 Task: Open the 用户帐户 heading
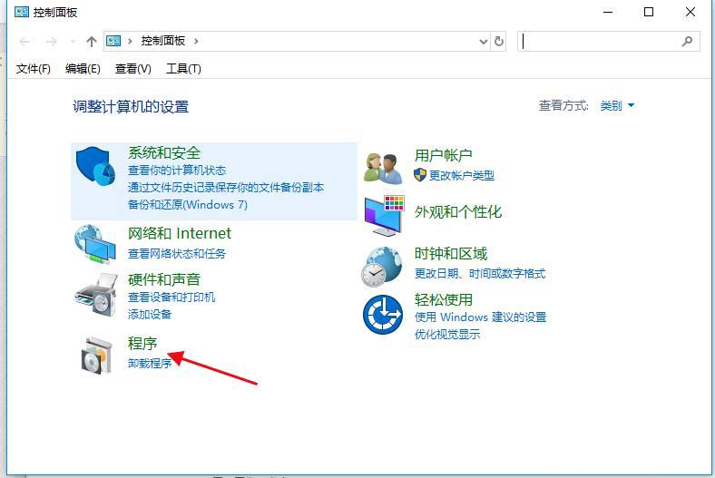click(x=443, y=155)
